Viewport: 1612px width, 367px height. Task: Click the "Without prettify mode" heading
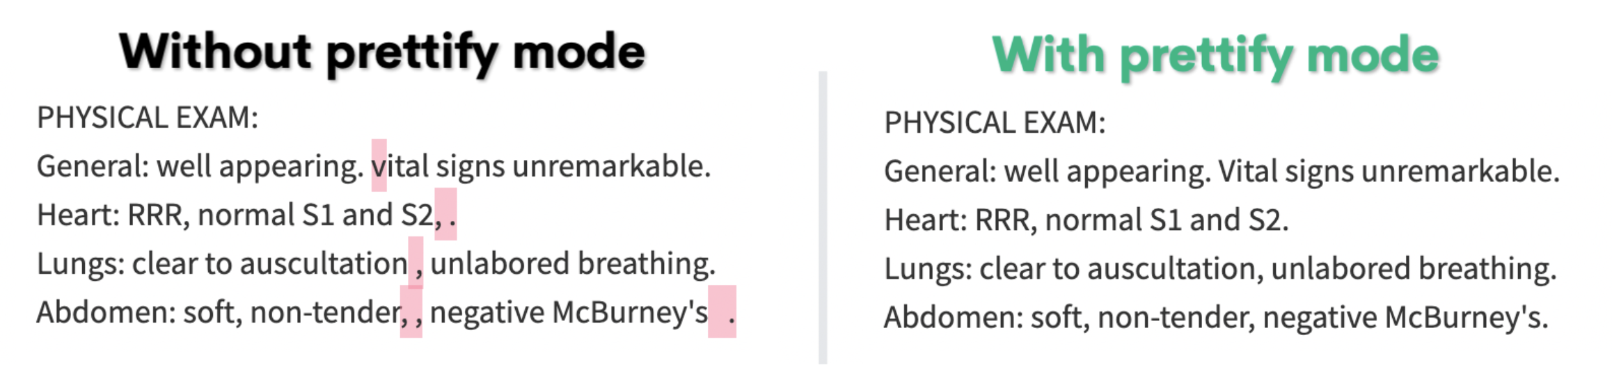click(x=382, y=52)
